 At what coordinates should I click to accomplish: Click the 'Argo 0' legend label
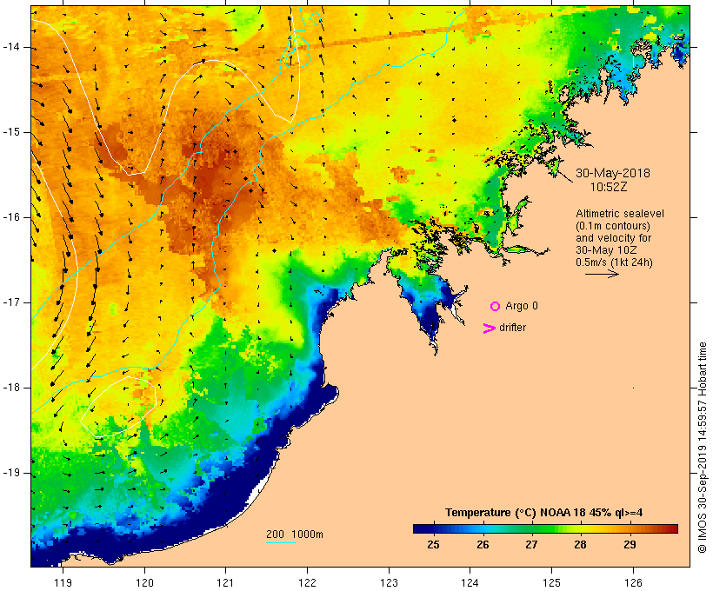[x=522, y=306]
